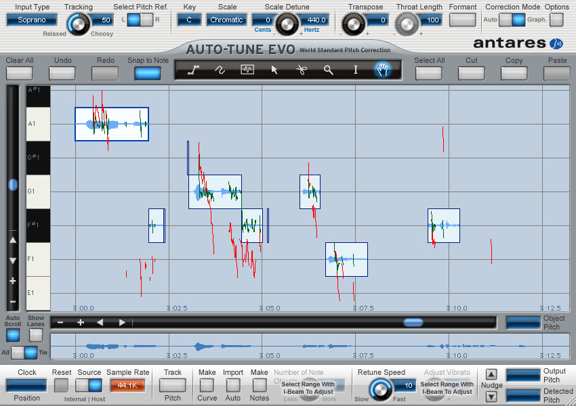Click the Retune Speed knob
Image resolution: width=576 pixels, height=406 pixels.
[380, 390]
